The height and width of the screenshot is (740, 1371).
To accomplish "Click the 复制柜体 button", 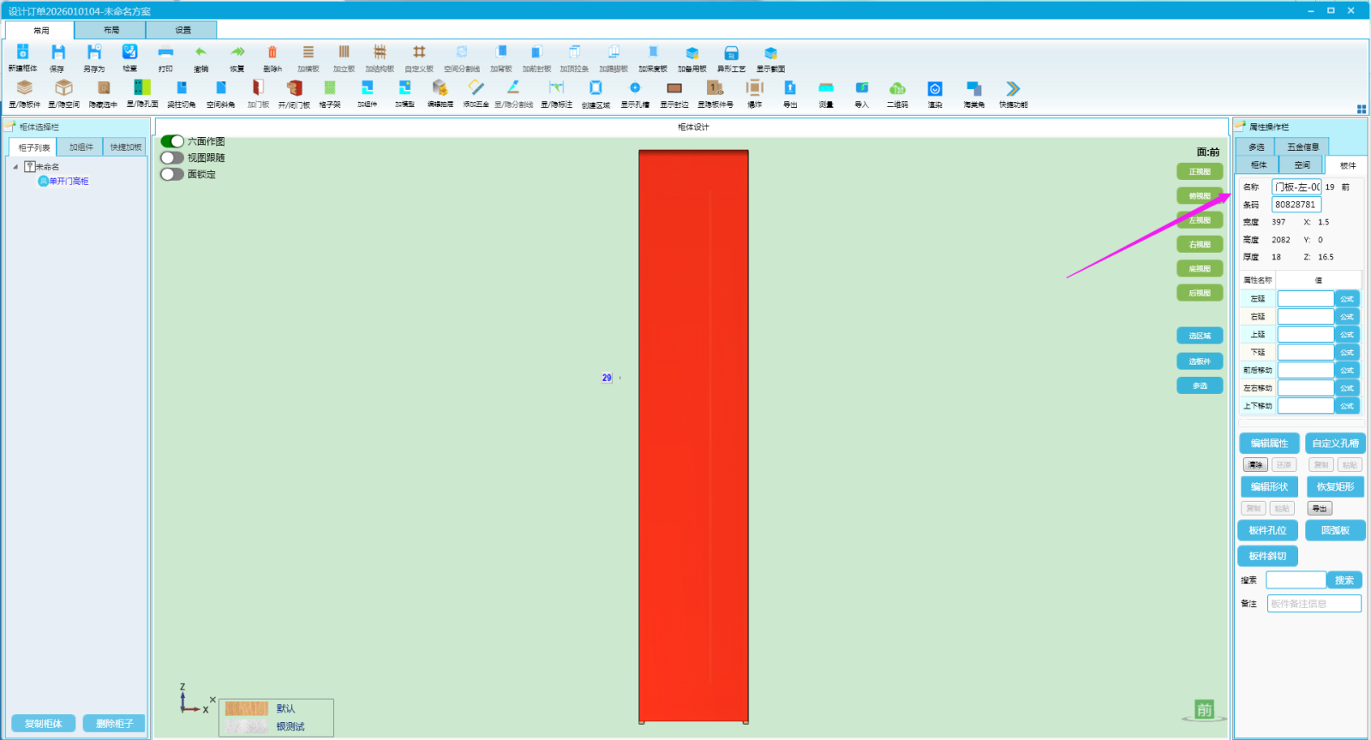I will click(44, 724).
